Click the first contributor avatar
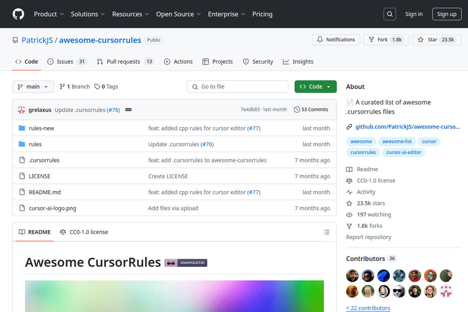Viewport: 468px width, 312px height. [x=352, y=276]
